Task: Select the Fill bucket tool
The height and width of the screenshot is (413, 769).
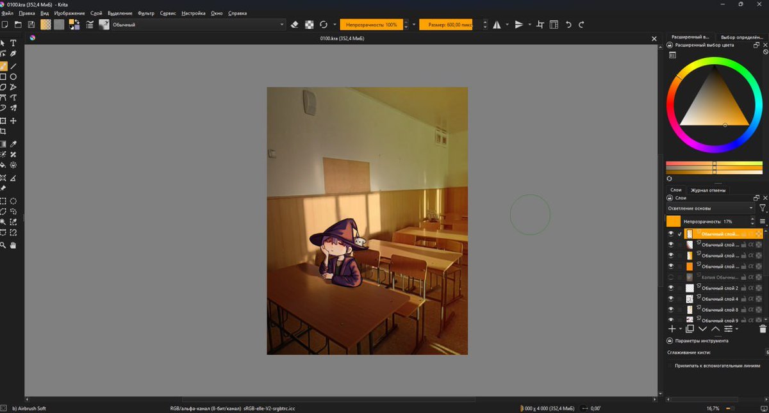Action: click(3, 165)
